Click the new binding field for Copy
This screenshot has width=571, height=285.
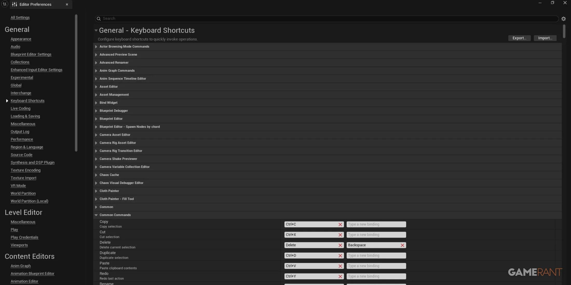pos(376,224)
